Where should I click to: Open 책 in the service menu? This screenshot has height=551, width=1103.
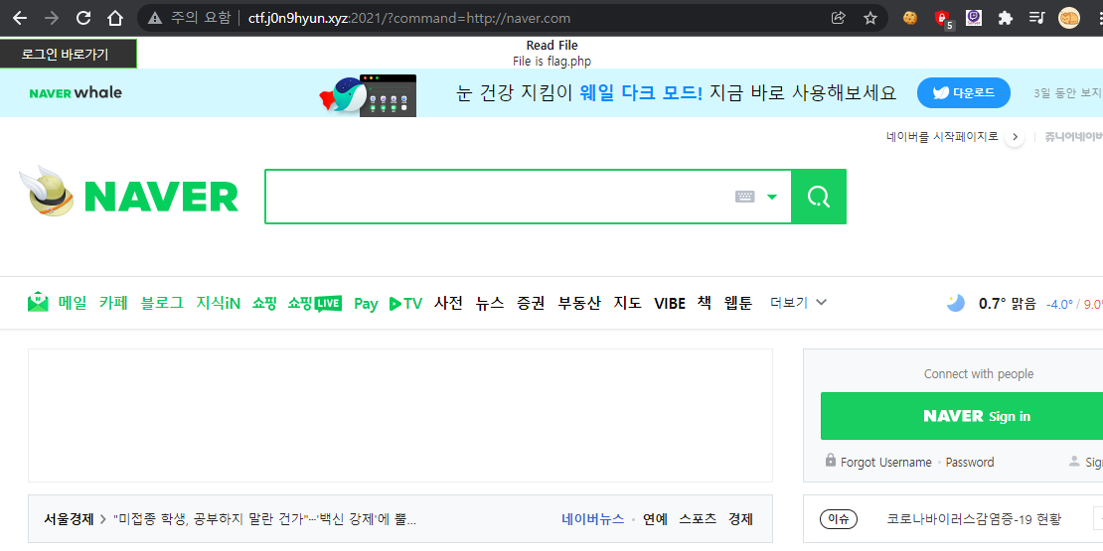coord(705,303)
